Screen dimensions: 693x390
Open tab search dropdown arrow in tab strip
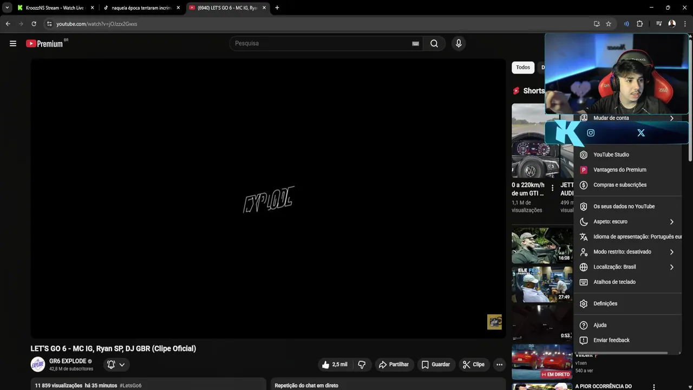tap(7, 8)
